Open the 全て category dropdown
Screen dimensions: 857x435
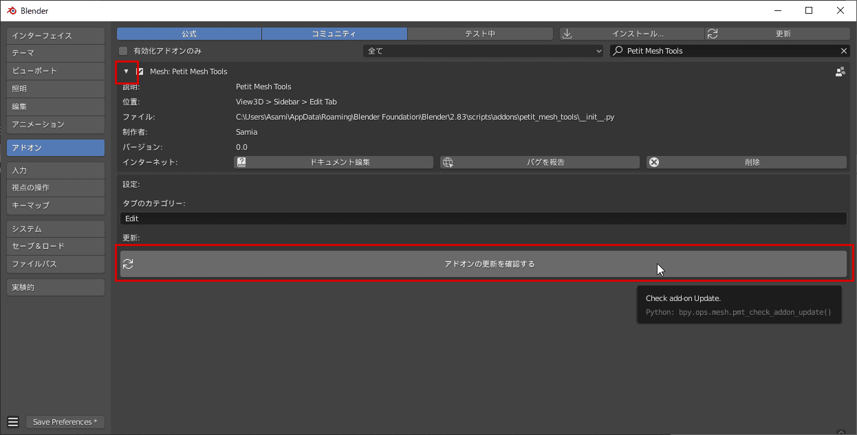click(484, 51)
